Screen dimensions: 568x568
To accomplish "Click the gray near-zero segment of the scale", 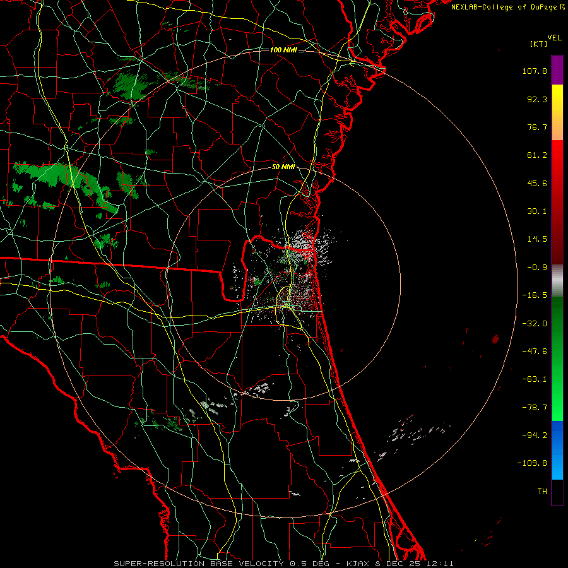I will (x=557, y=281).
